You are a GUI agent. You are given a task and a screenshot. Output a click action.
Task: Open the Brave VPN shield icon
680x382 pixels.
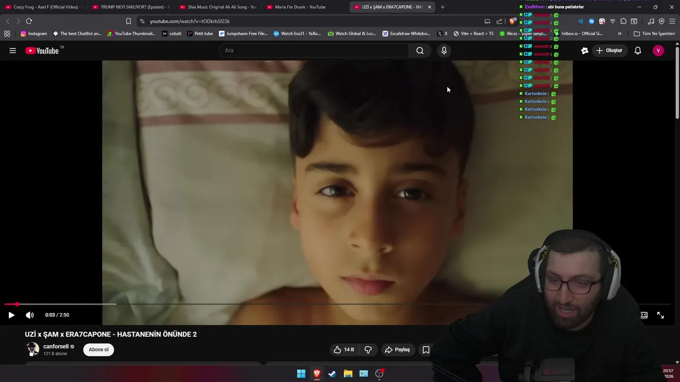pyautogui.click(x=661, y=21)
